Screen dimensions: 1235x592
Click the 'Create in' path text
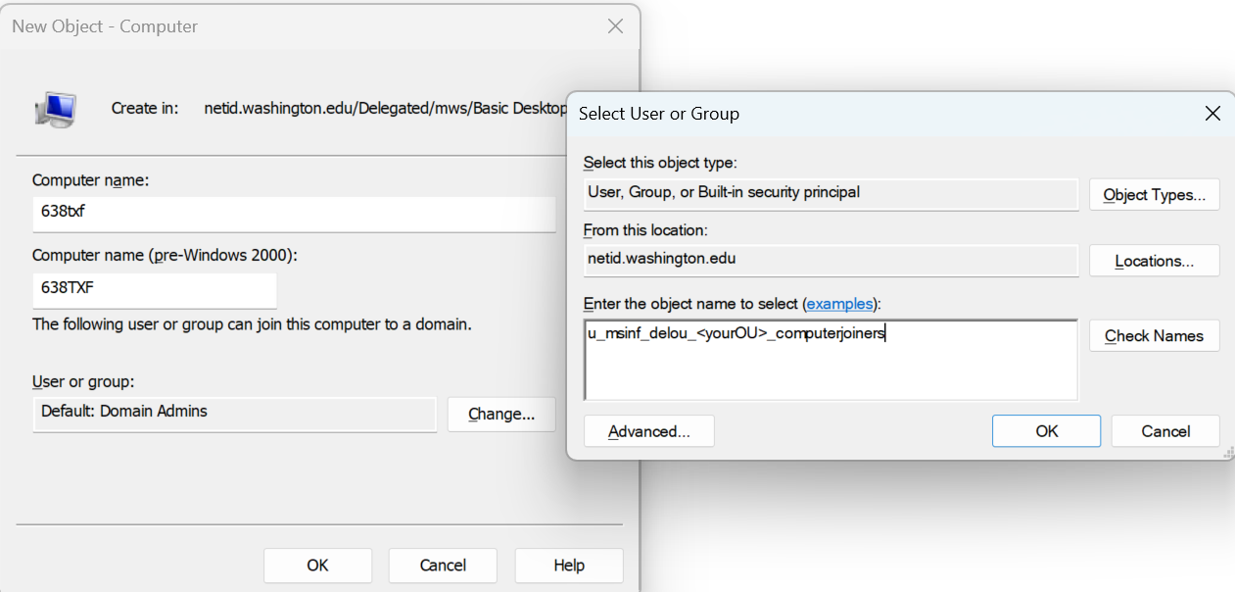(x=385, y=108)
